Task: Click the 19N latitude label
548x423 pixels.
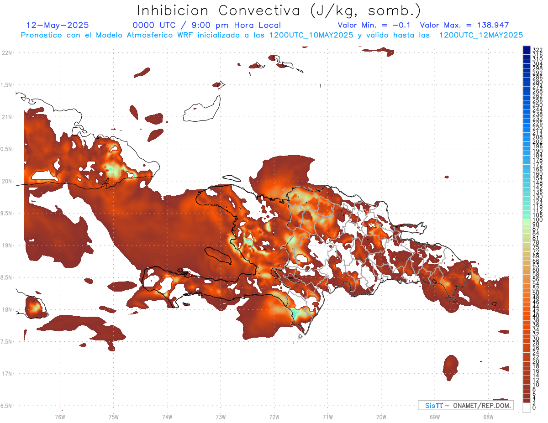Action: (7, 245)
